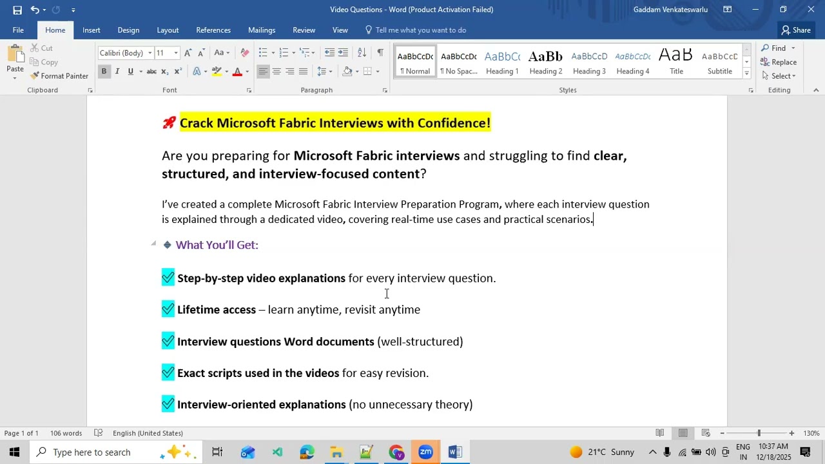
Task: Click the Zoom In plus button
Action: pos(791,433)
